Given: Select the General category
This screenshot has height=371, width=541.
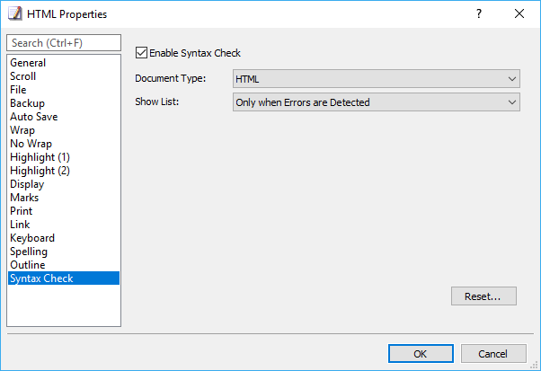Looking at the screenshot, I should tap(28, 63).
